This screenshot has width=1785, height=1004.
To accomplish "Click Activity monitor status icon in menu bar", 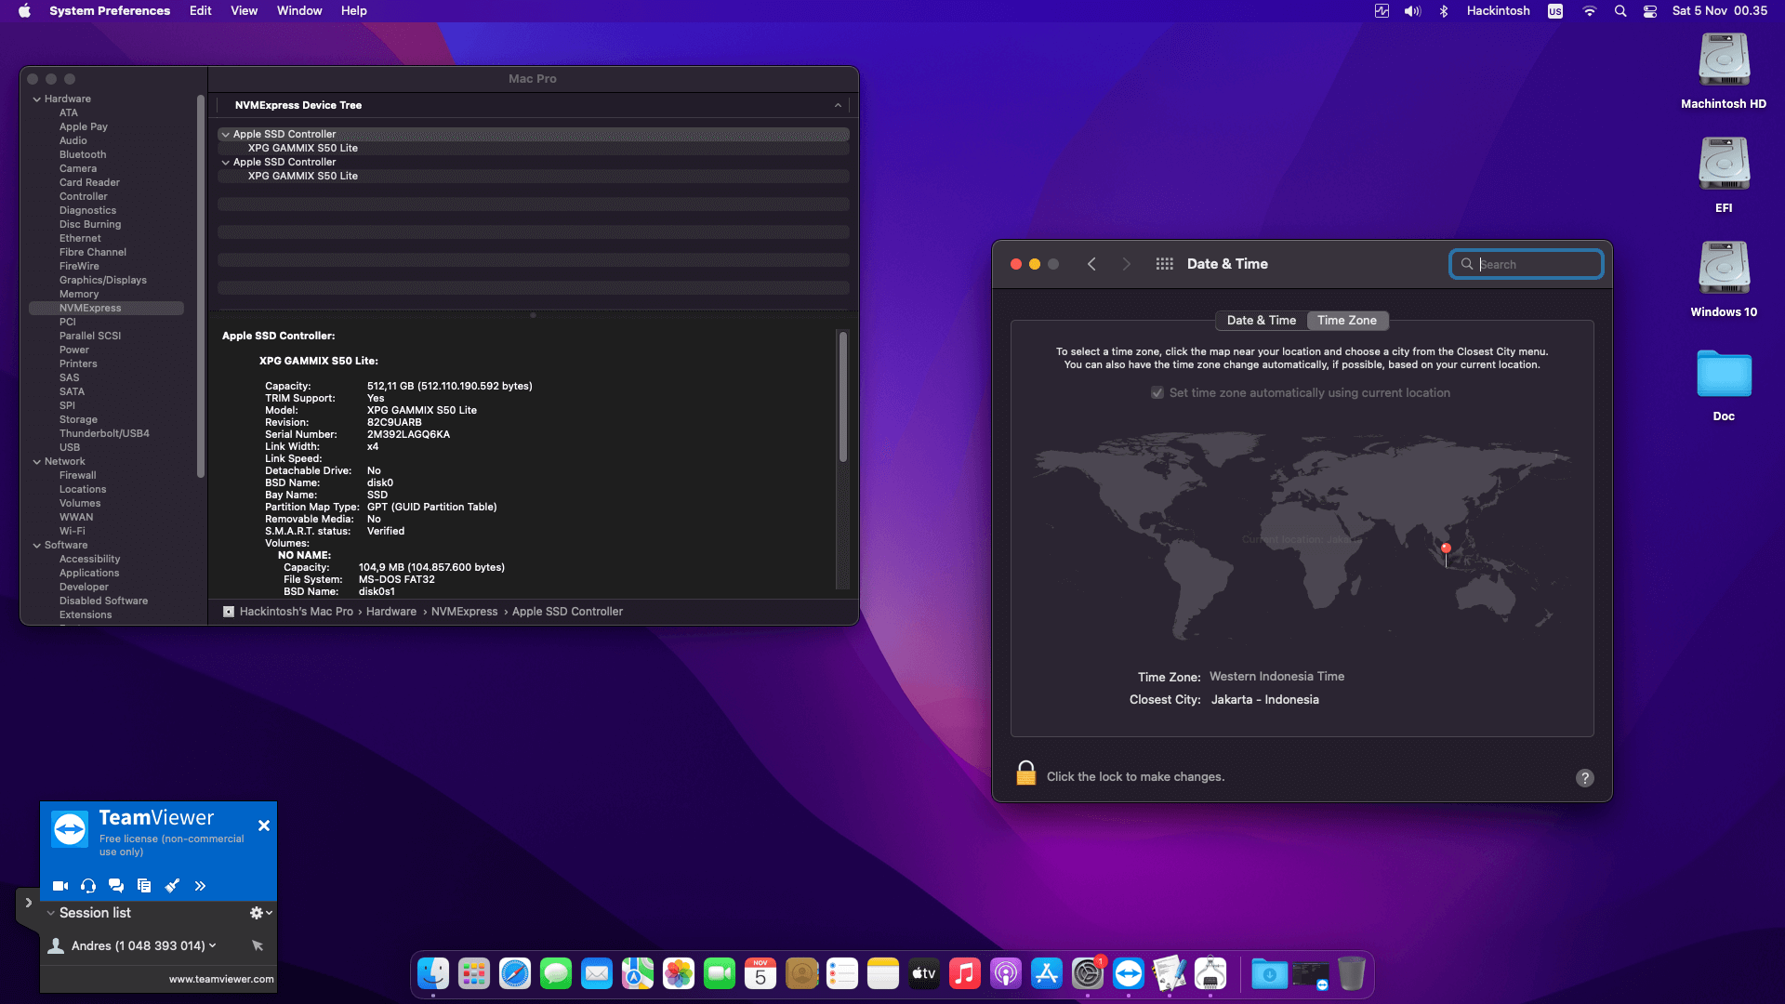I will point(1382,11).
